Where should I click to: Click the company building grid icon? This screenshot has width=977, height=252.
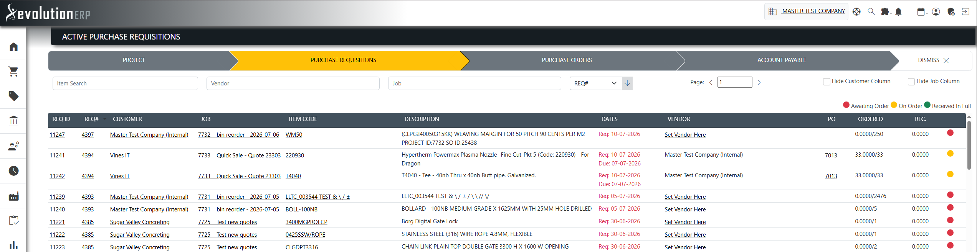773,11
